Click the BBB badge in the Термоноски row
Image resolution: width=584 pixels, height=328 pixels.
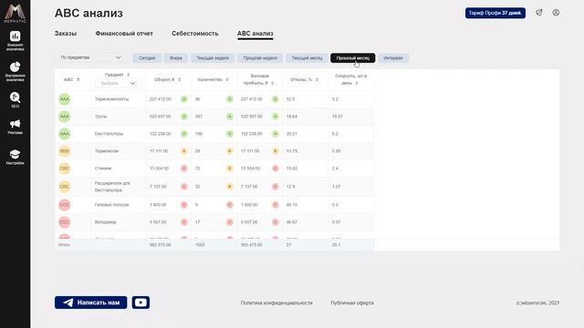65,151
